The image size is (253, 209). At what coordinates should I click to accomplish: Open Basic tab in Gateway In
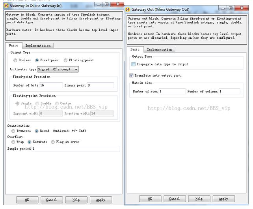click(x=13, y=45)
